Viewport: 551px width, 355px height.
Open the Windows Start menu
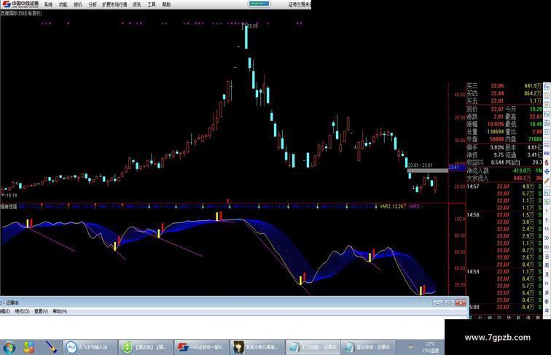(9, 347)
